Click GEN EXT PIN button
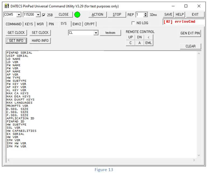The width and height of the screenshot is (207, 173). pos(190,33)
